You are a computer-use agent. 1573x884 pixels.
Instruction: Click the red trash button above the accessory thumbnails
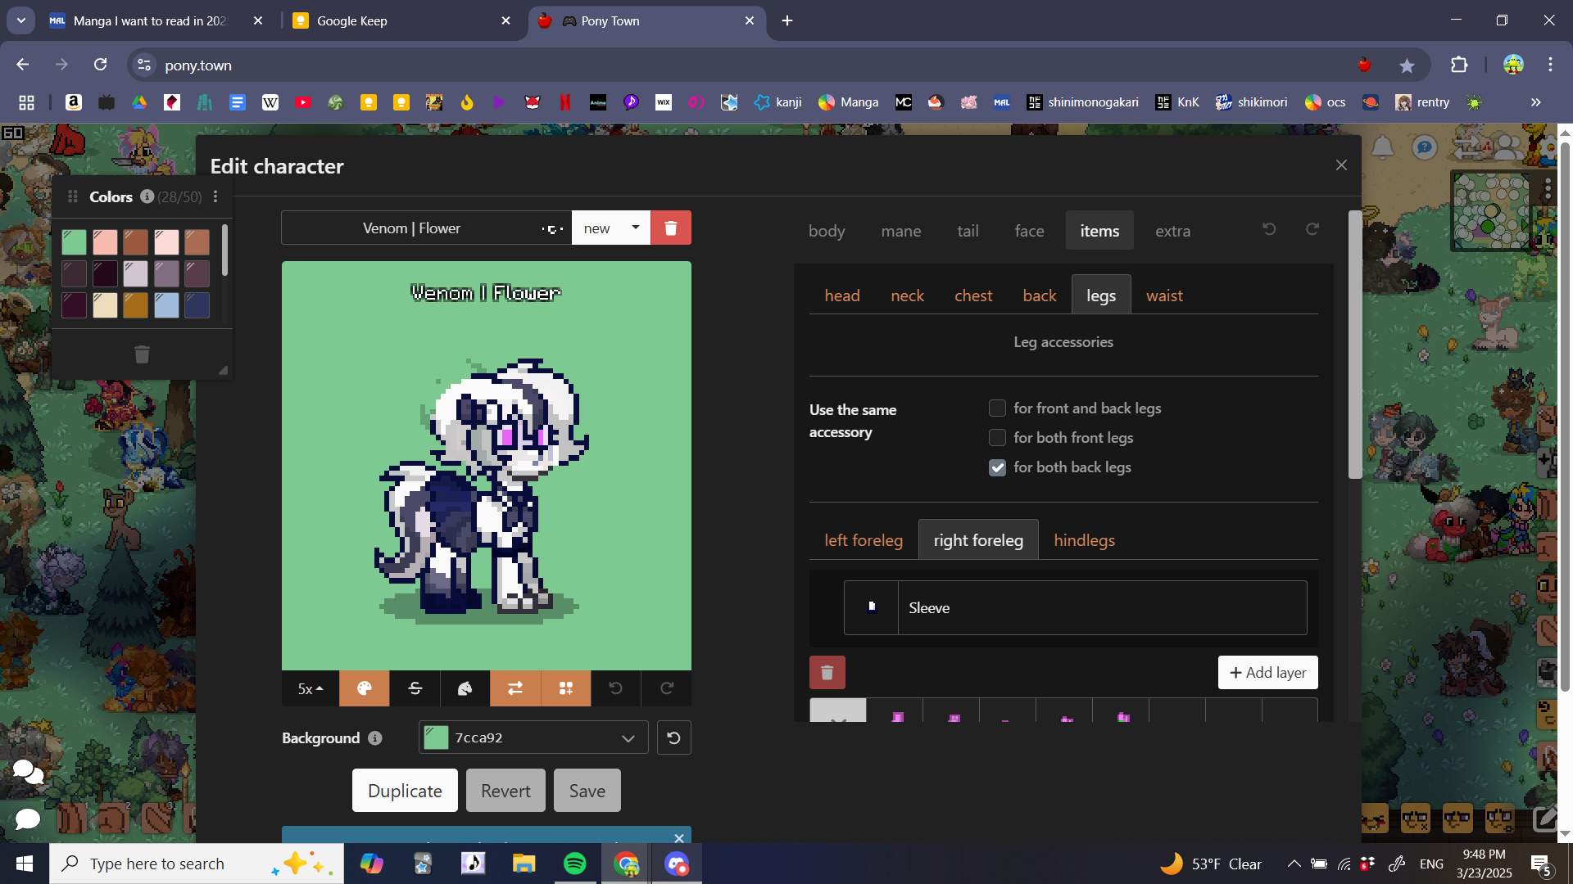point(827,673)
